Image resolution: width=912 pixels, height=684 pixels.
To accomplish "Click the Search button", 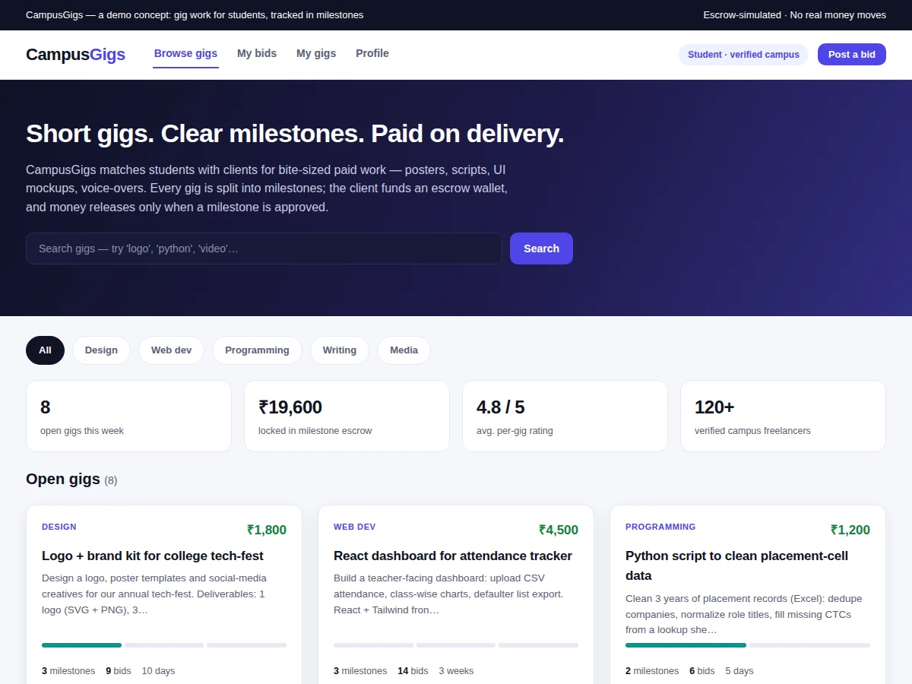I will pos(541,249).
